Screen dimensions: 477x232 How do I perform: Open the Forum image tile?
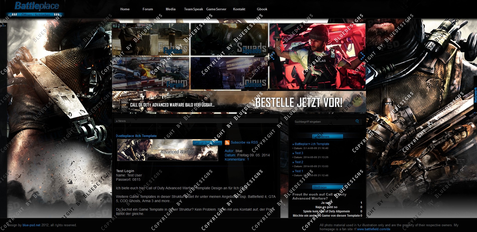click(x=151, y=73)
